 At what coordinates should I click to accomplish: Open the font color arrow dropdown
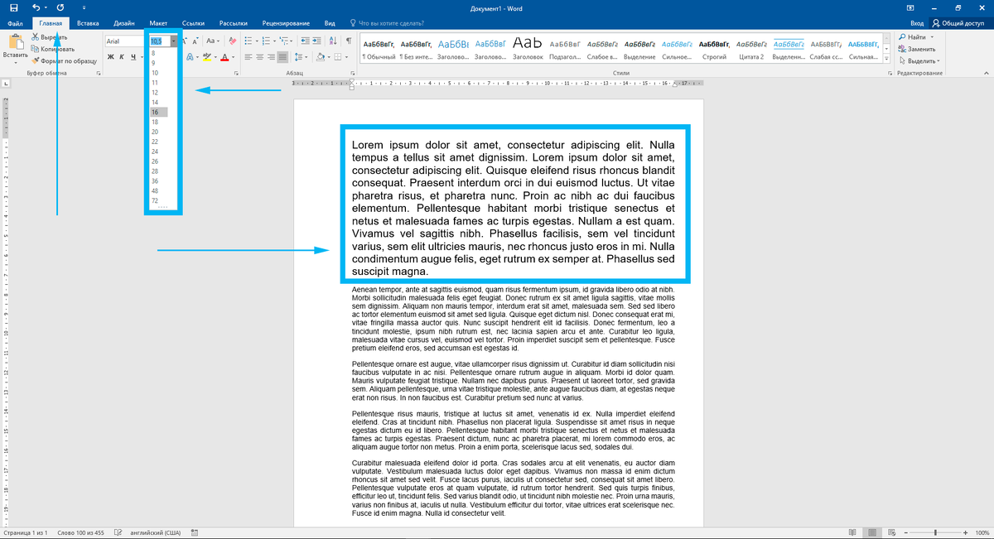234,57
